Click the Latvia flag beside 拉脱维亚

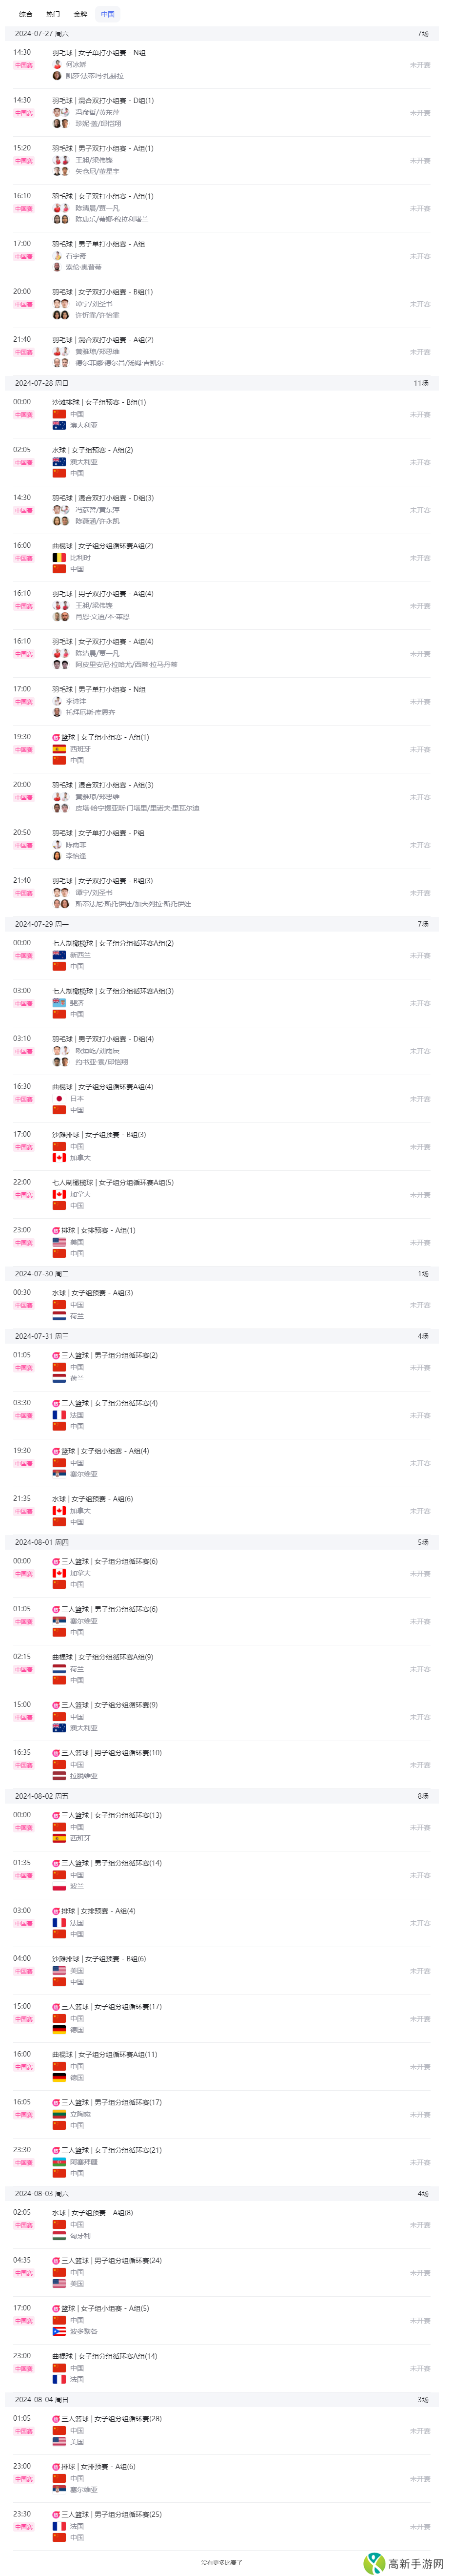point(59,1776)
